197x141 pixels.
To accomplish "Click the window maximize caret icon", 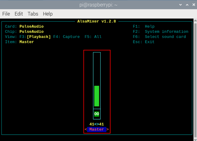I will [x=187, y=5].
